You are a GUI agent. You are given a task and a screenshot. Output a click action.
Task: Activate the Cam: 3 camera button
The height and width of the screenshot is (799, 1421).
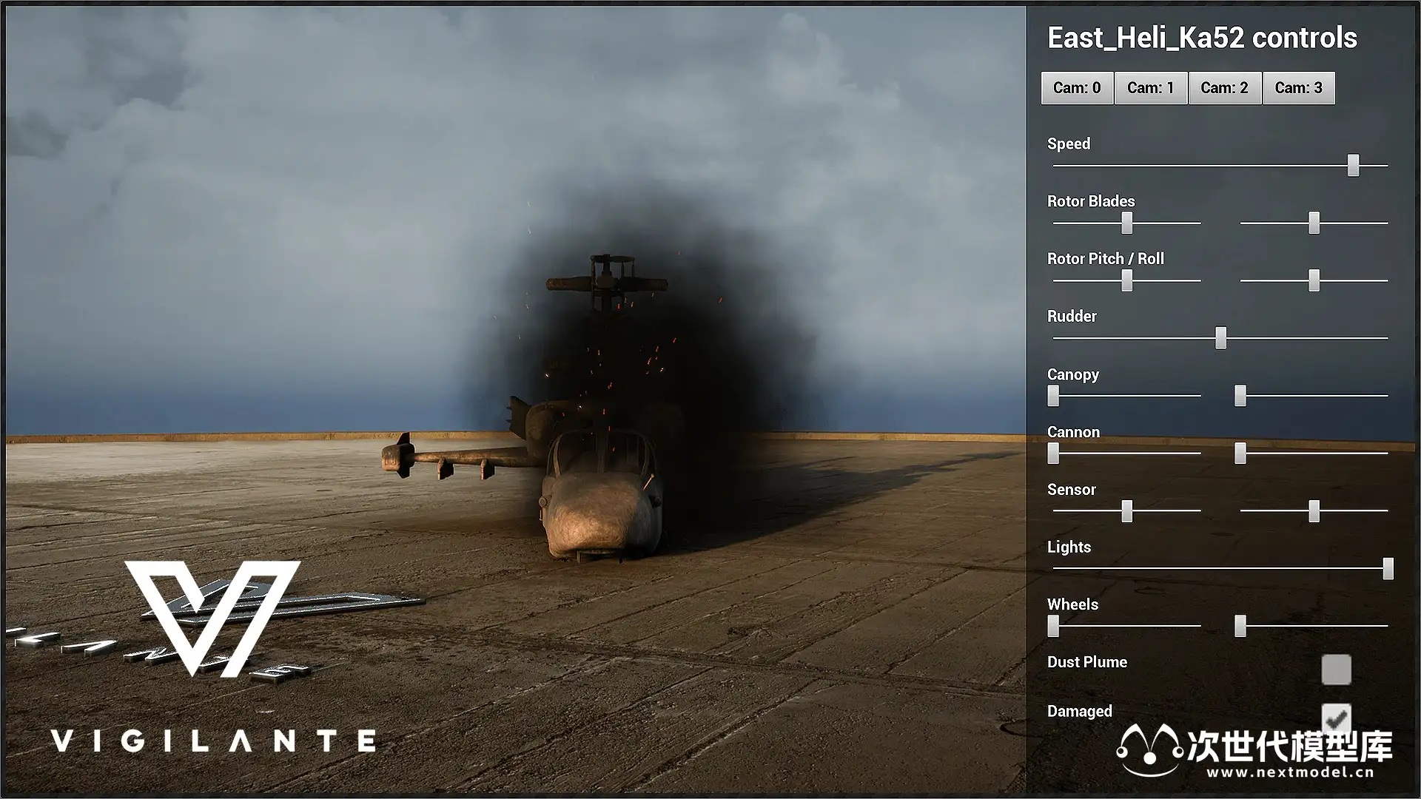(x=1298, y=88)
